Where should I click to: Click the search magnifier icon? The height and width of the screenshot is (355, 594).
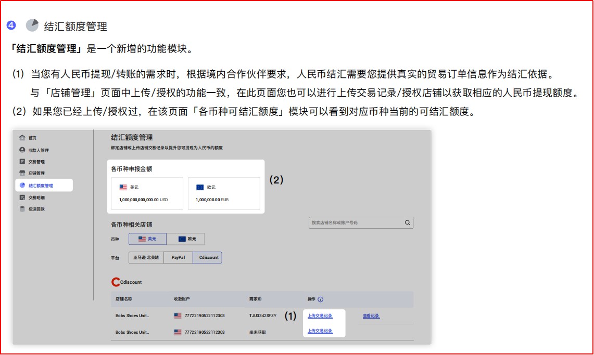[407, 222]
